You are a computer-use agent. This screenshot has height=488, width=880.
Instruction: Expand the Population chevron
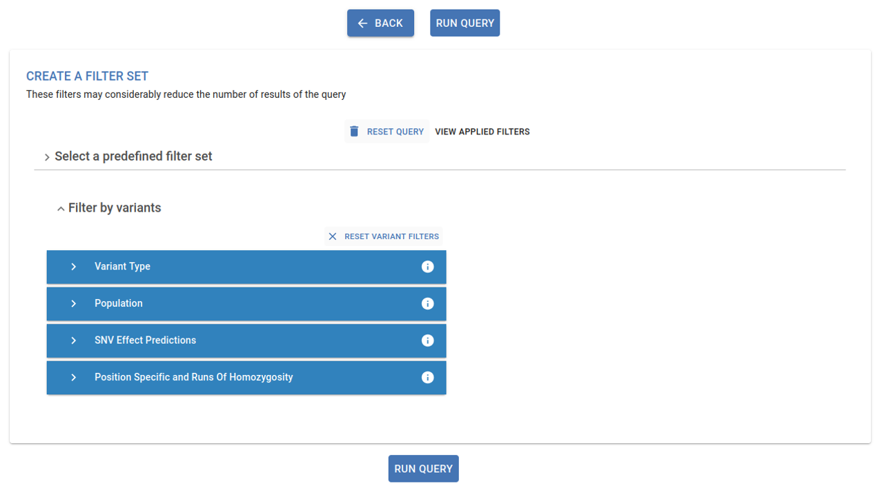click(73, 303)
